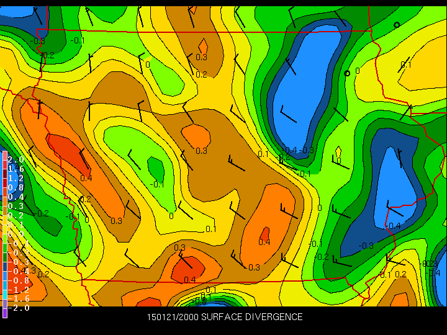447x335 pixels.
Task: Click the wind barb inside the small green oval
Action: pyautogui.click(x=134, y=155)
